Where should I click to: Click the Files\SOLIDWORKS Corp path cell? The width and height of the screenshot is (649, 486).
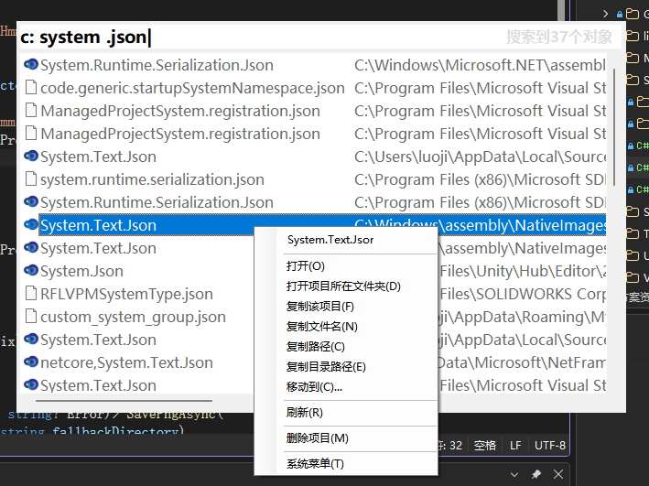523,294
